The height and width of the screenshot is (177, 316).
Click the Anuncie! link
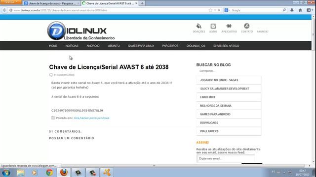(262, 31)
